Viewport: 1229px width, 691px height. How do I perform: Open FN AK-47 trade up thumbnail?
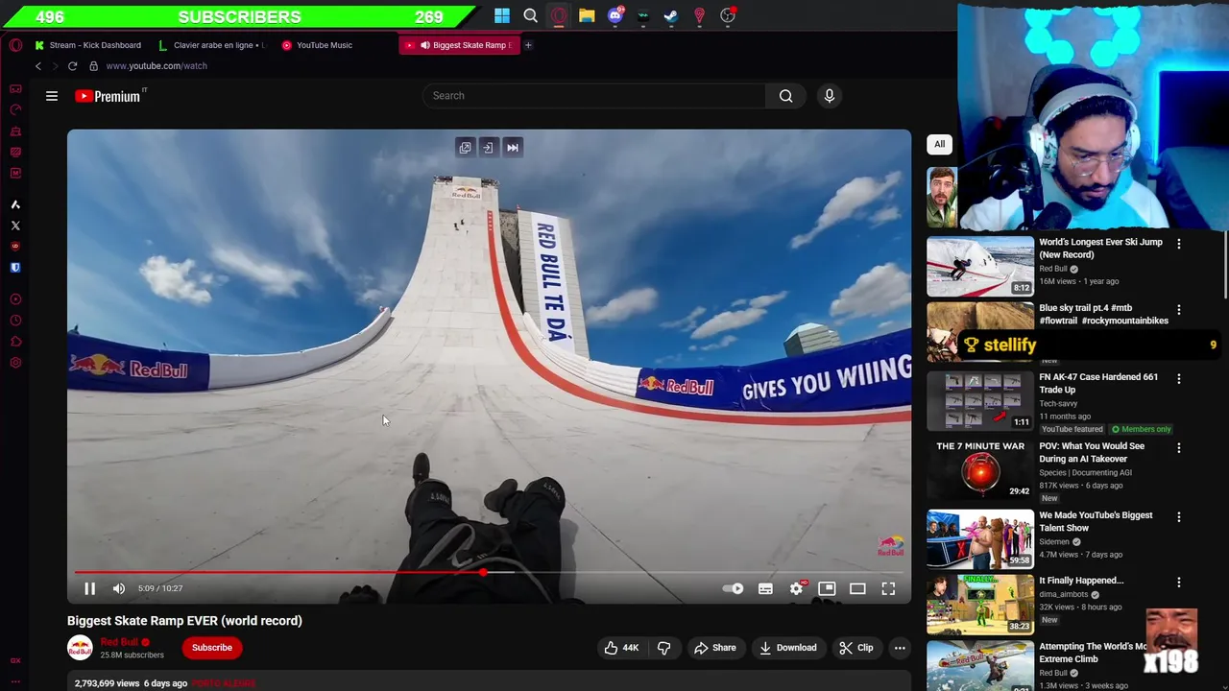pos(980,401)
